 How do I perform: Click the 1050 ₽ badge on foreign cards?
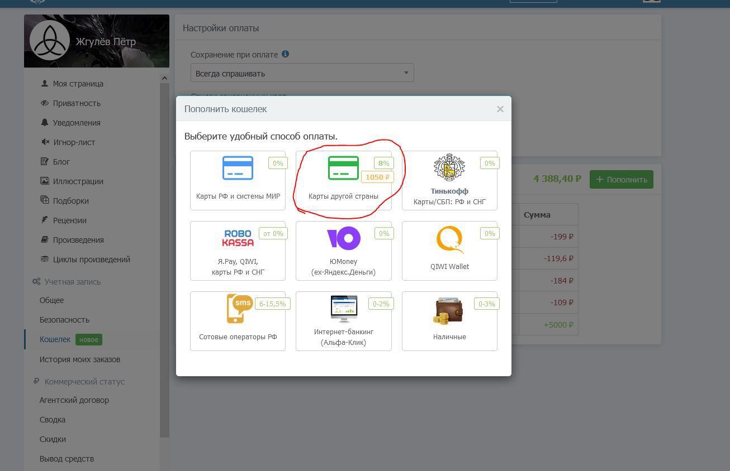[377, 177]
